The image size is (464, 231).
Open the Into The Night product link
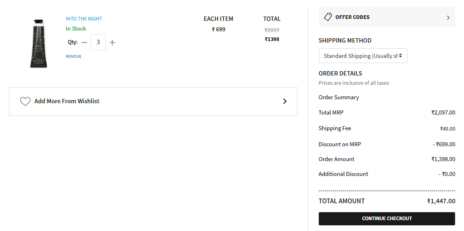(x=84, y=18)
